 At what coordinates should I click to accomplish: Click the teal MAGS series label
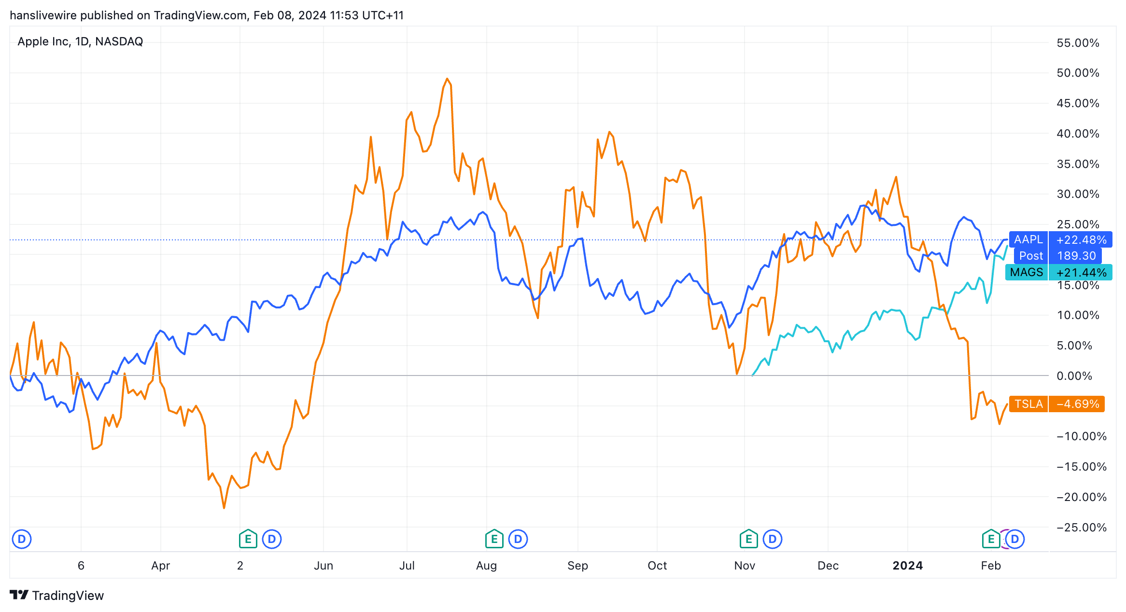pyautogui.click(x=1027, y=273)
